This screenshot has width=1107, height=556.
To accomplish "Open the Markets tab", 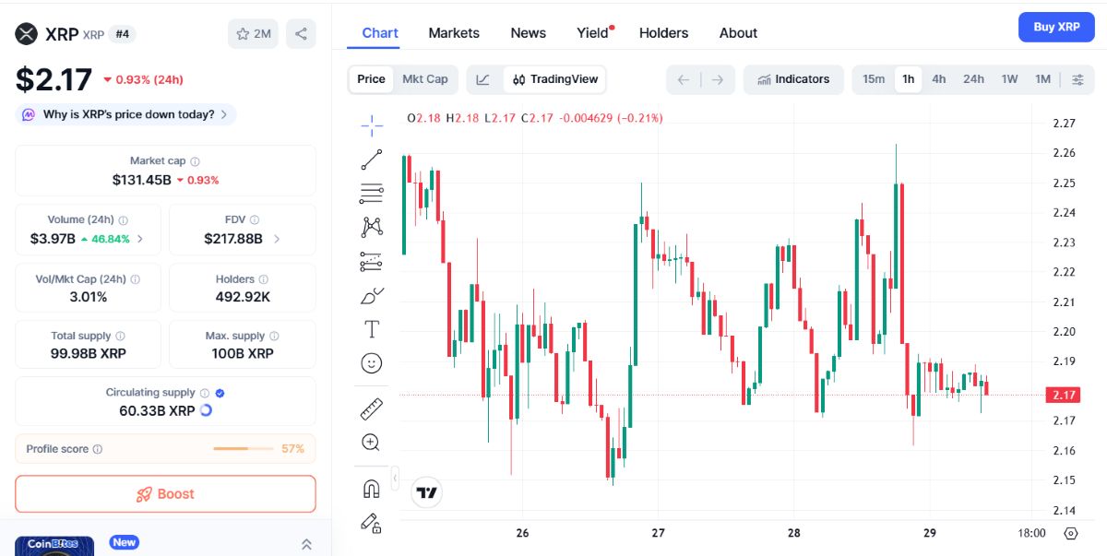I will (x=454, y=33).
